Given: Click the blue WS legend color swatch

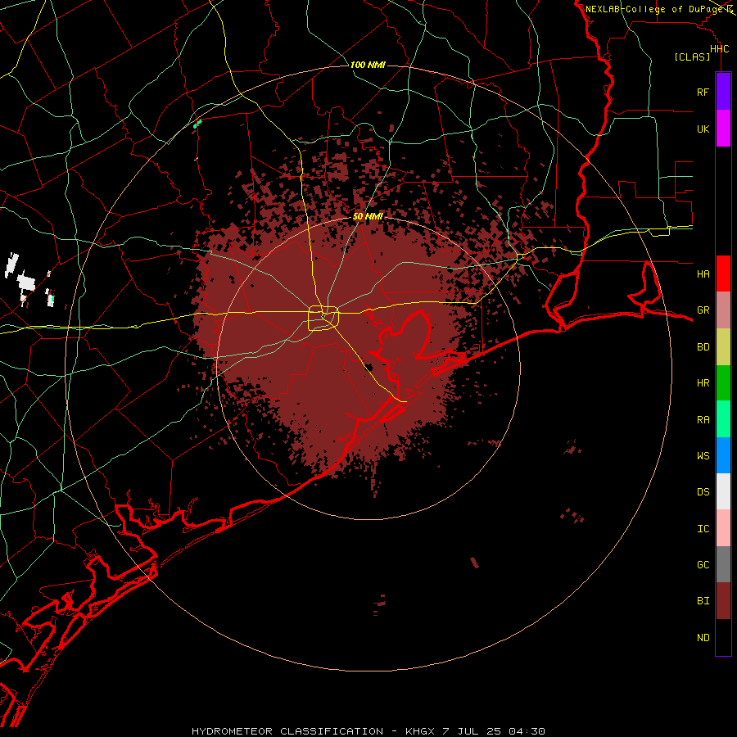Looking at the screenshot, I should coord(723,455).
